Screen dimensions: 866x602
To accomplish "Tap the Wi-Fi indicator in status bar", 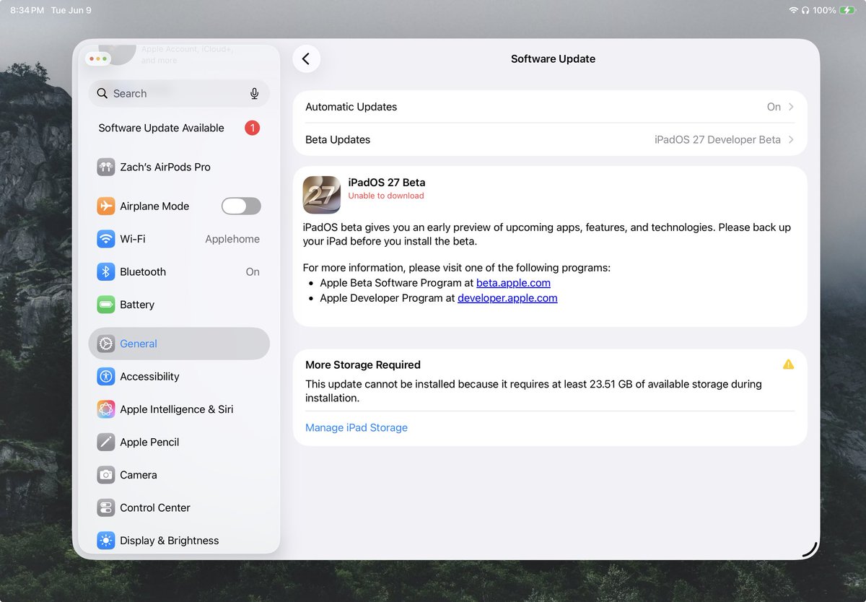I will click(793, 11).
